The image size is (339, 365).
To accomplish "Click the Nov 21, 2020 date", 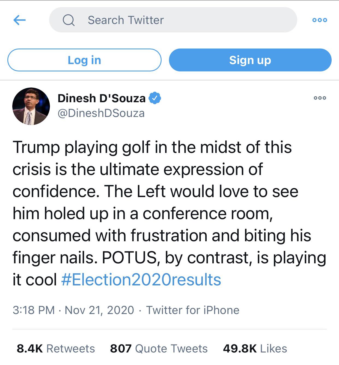I will 99,310.
